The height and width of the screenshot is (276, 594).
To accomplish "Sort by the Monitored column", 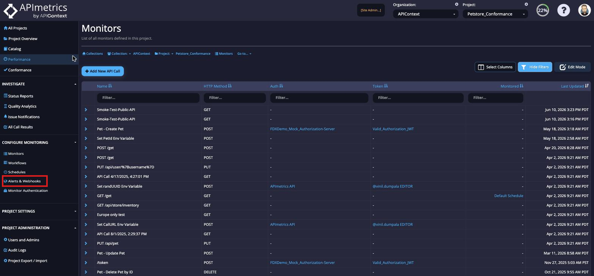I will (512, 86).
